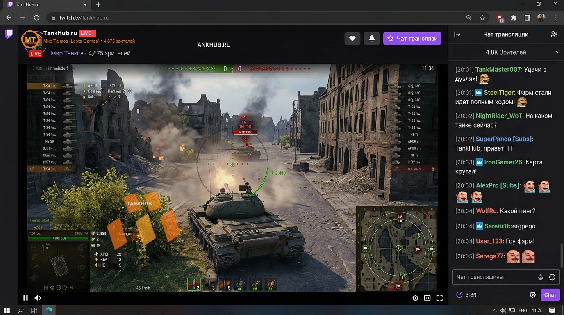Follow channel with the heart icon
The height and width of the screenshot is (315, 564).
352,38
